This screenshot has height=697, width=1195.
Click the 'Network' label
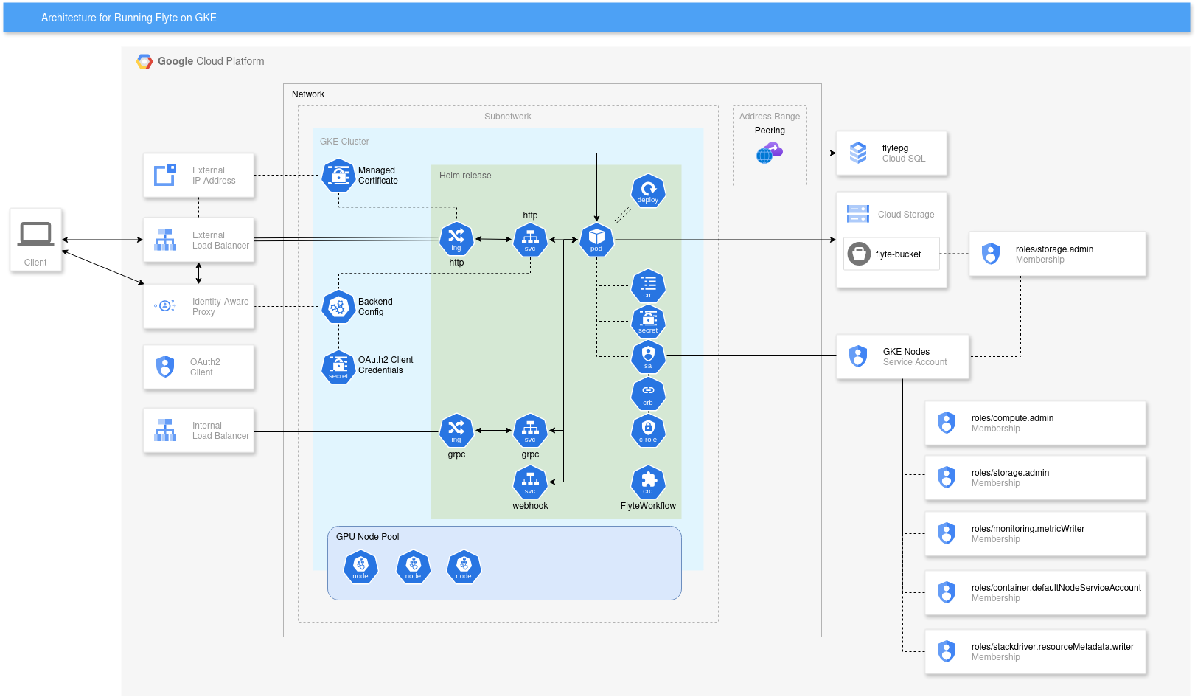(x=308, y=94)
